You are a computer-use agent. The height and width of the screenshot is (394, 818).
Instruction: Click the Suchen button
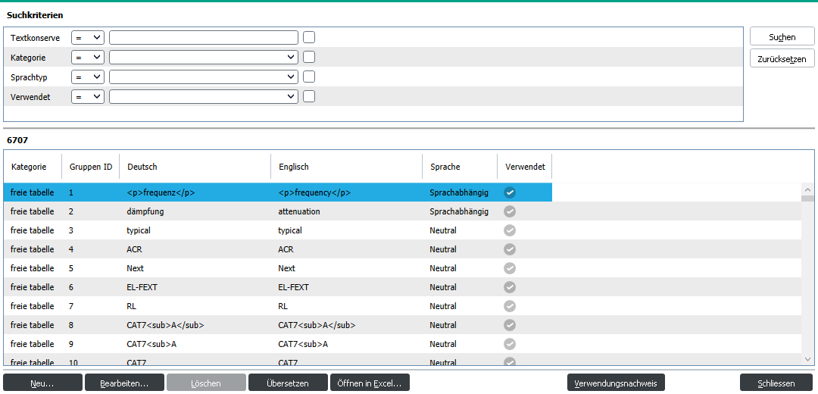pos(782,37)
